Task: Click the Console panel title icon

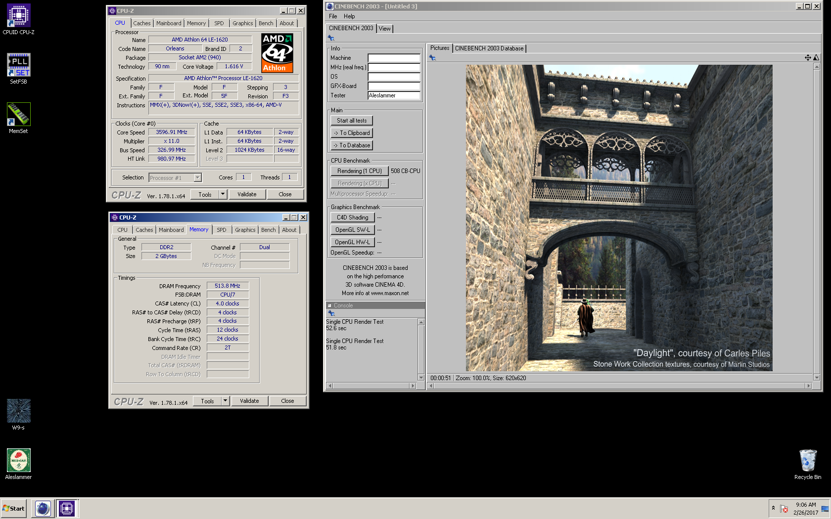Action: [x=329, y=305]
